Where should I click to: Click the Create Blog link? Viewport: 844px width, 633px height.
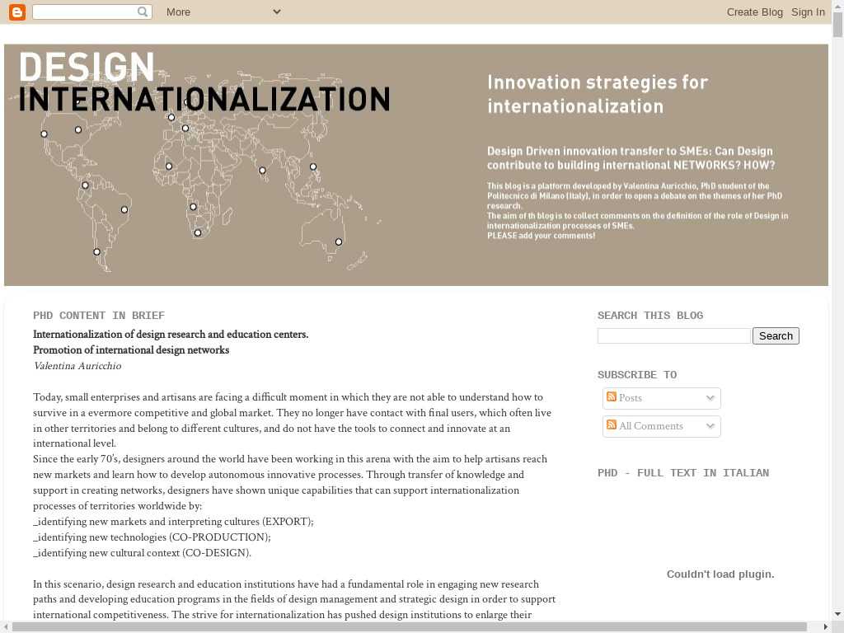click(754, 12)
